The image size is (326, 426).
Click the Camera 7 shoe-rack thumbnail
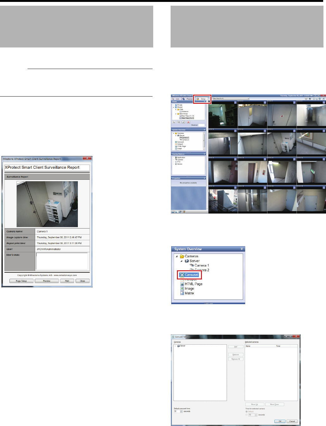coord(282,144)
